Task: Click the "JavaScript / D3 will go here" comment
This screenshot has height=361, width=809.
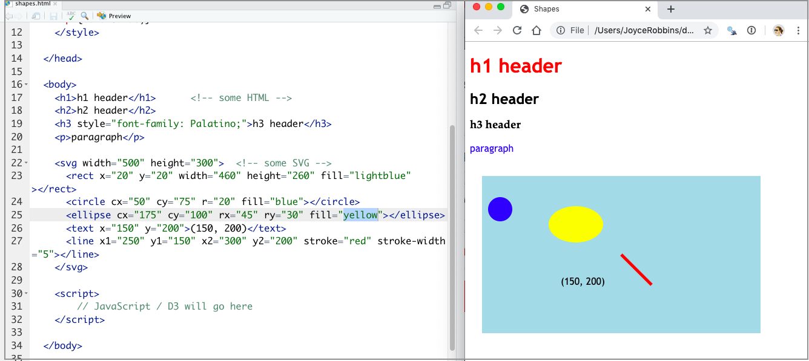Action: point(165,307)
